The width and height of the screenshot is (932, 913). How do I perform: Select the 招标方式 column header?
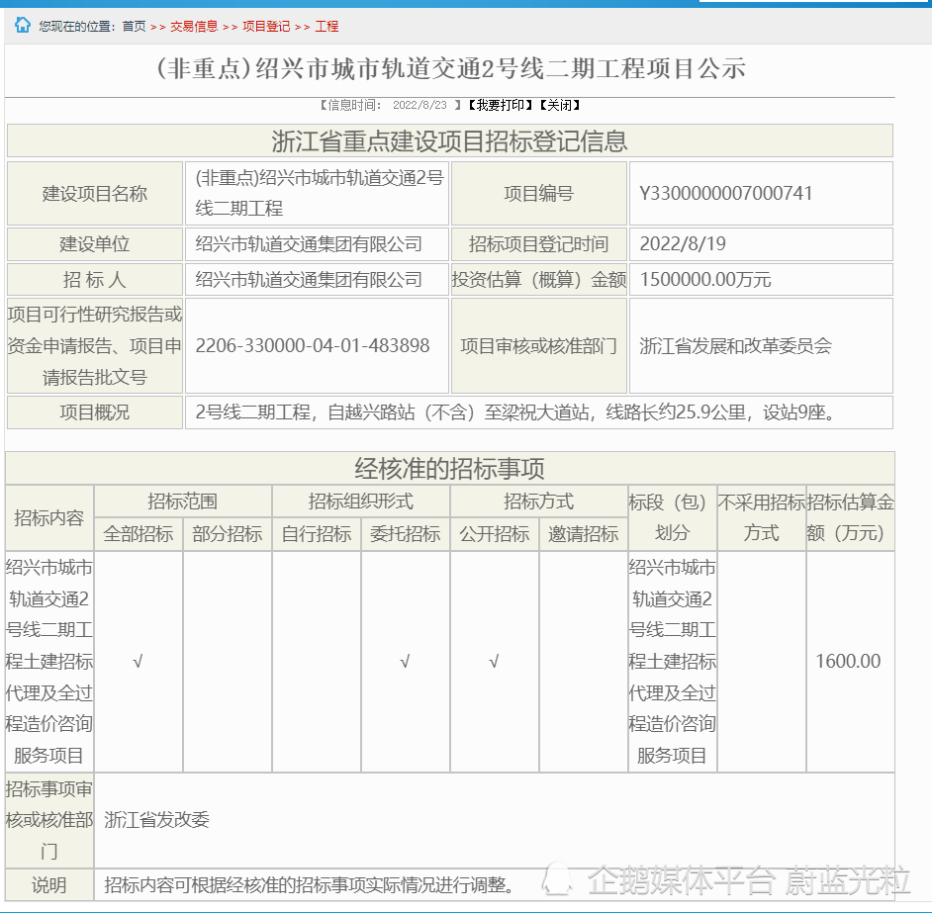(x=538, y=502)
